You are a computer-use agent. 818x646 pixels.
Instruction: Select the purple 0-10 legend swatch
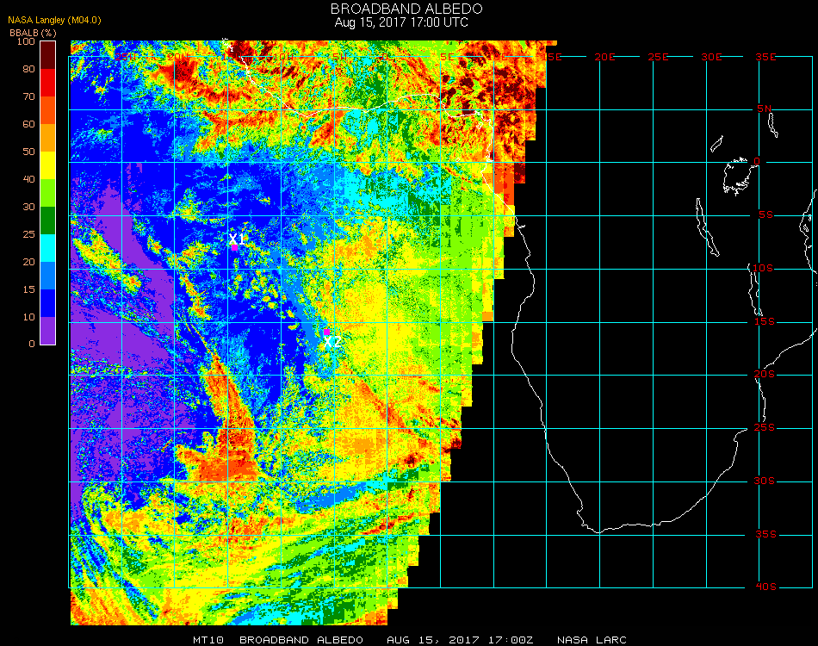[48, 331]
